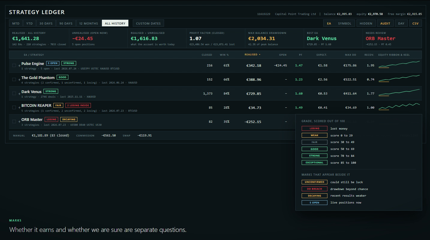Open the AUDIT view
The width and height of the screenshot is (430, 240).
coord(385,23)
